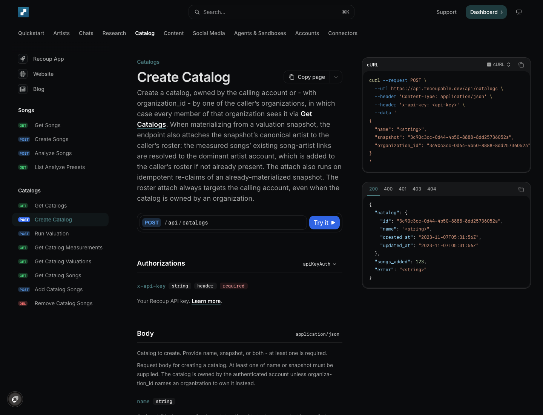The width and height of the screenshot is (543, 415).
Task: Open the Quickstart tab
Action: coord(31,33)
